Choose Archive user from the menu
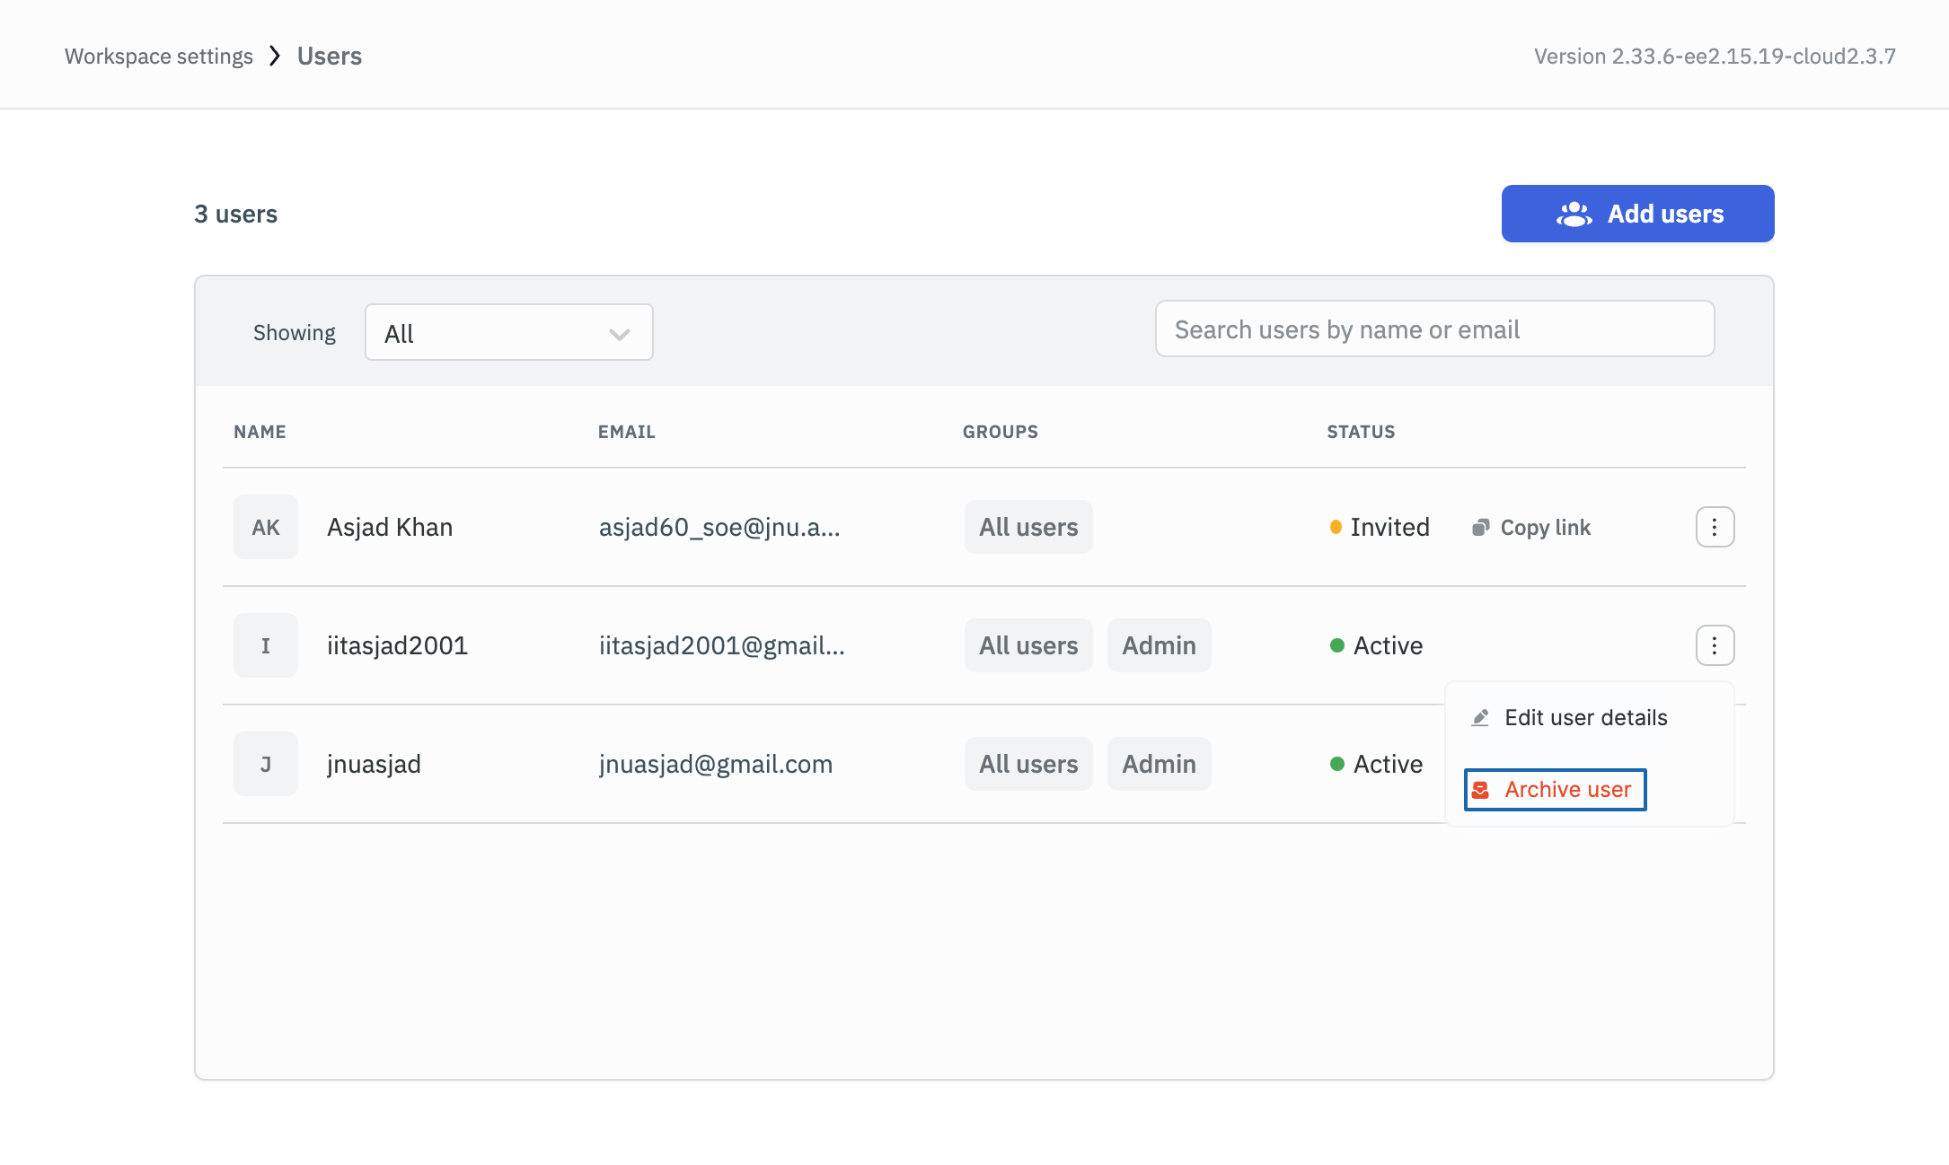1949x1165 pixels. pos(1567,790)
